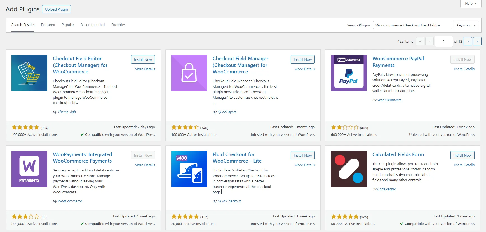This screenshot has width=486, height=232.
Task: Click star rating of WooPayments
Action: point(25,217)
